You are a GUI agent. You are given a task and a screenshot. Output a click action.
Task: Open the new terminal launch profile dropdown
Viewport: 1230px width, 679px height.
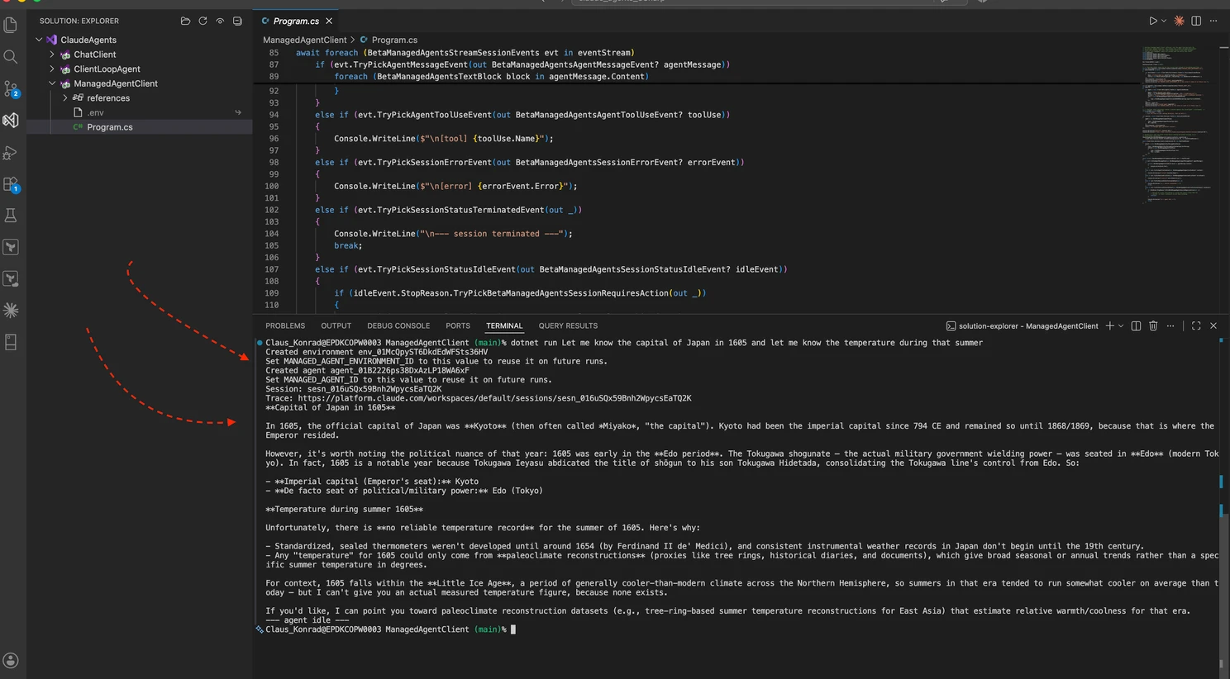1121,325
